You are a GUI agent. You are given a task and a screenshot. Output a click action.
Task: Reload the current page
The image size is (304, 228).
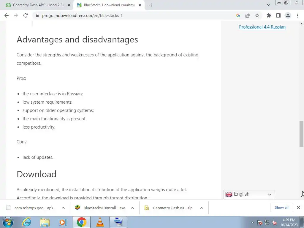point(26,15)
